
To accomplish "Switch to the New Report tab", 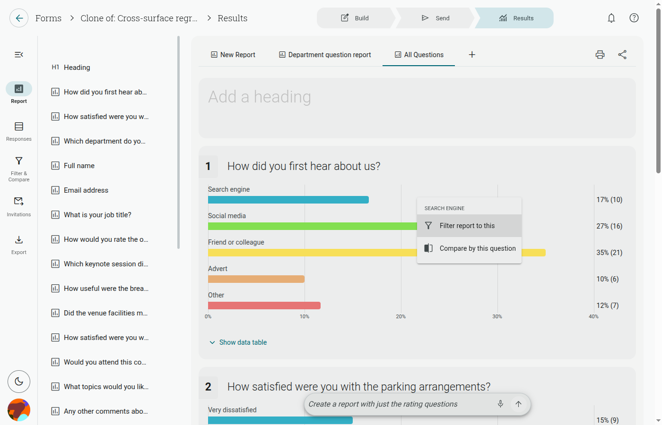I will (x=233, y=55).
